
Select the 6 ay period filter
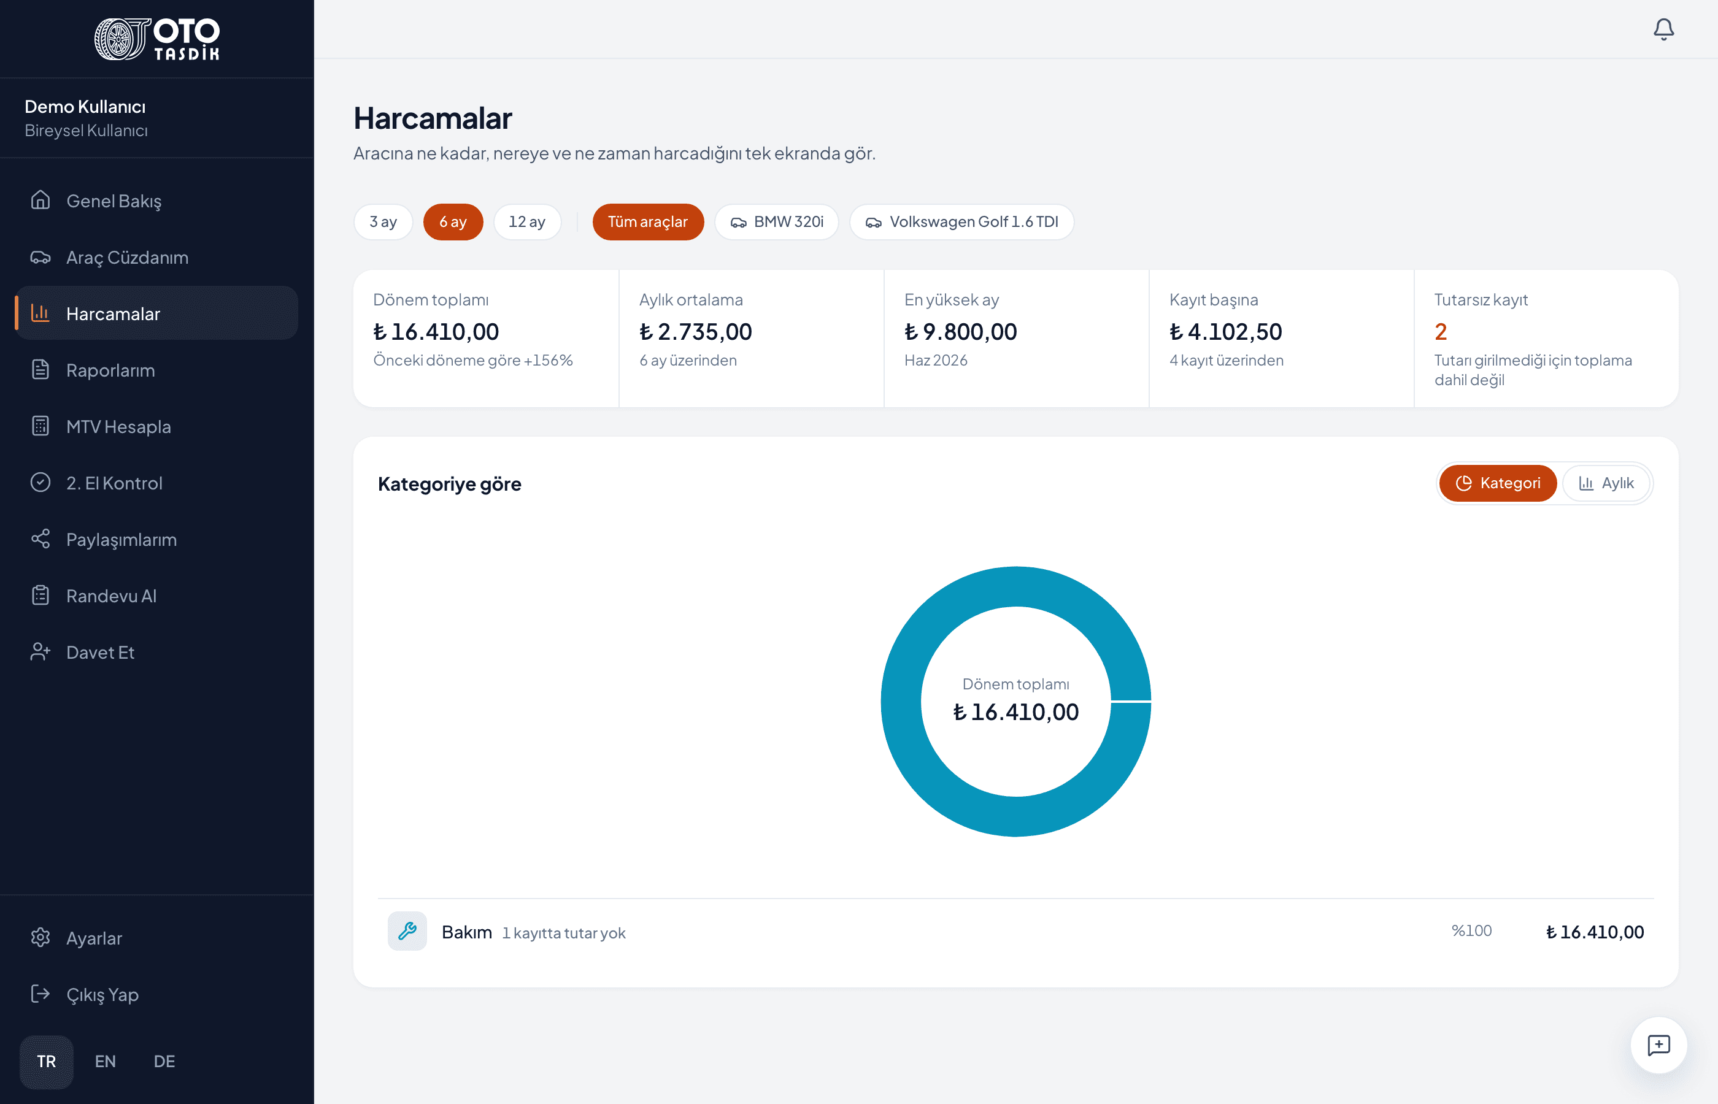click(x=452, y=221)
